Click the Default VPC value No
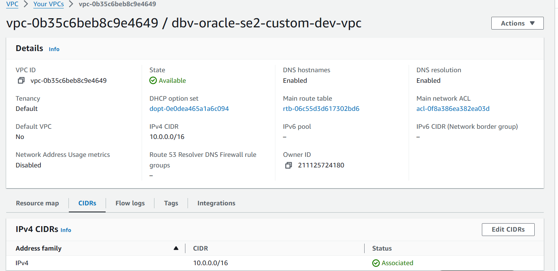 (x=20, y=137)
